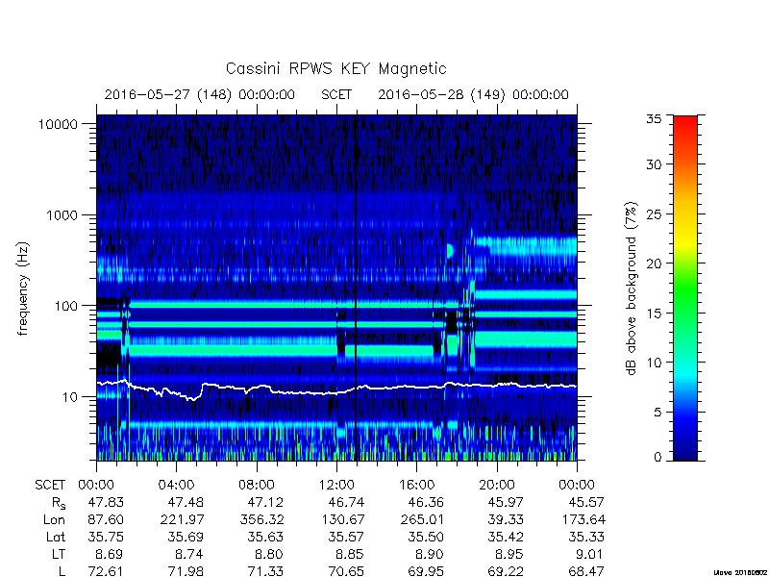Click the L-shell value 71.98
Image resolution: width=769 pixels, height=577 pixels.
(186, 571)
